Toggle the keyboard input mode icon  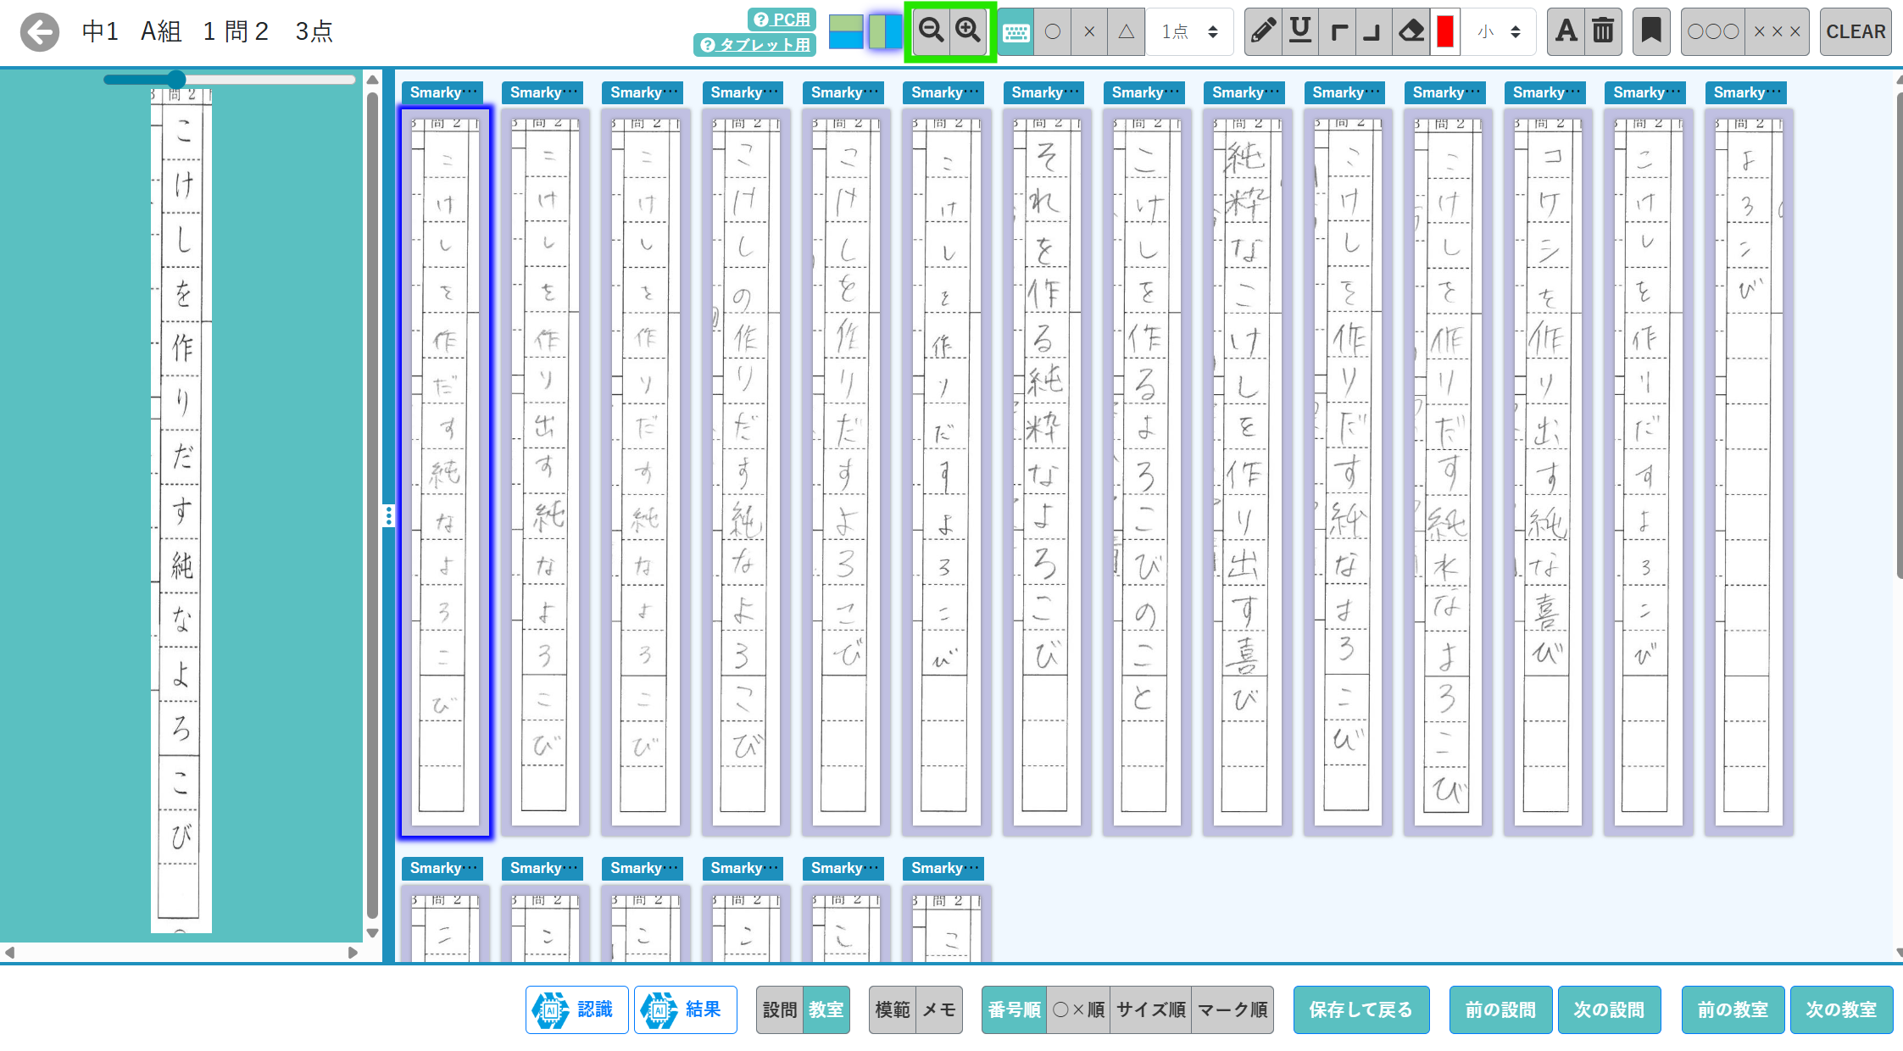[x=1015, y=32]
